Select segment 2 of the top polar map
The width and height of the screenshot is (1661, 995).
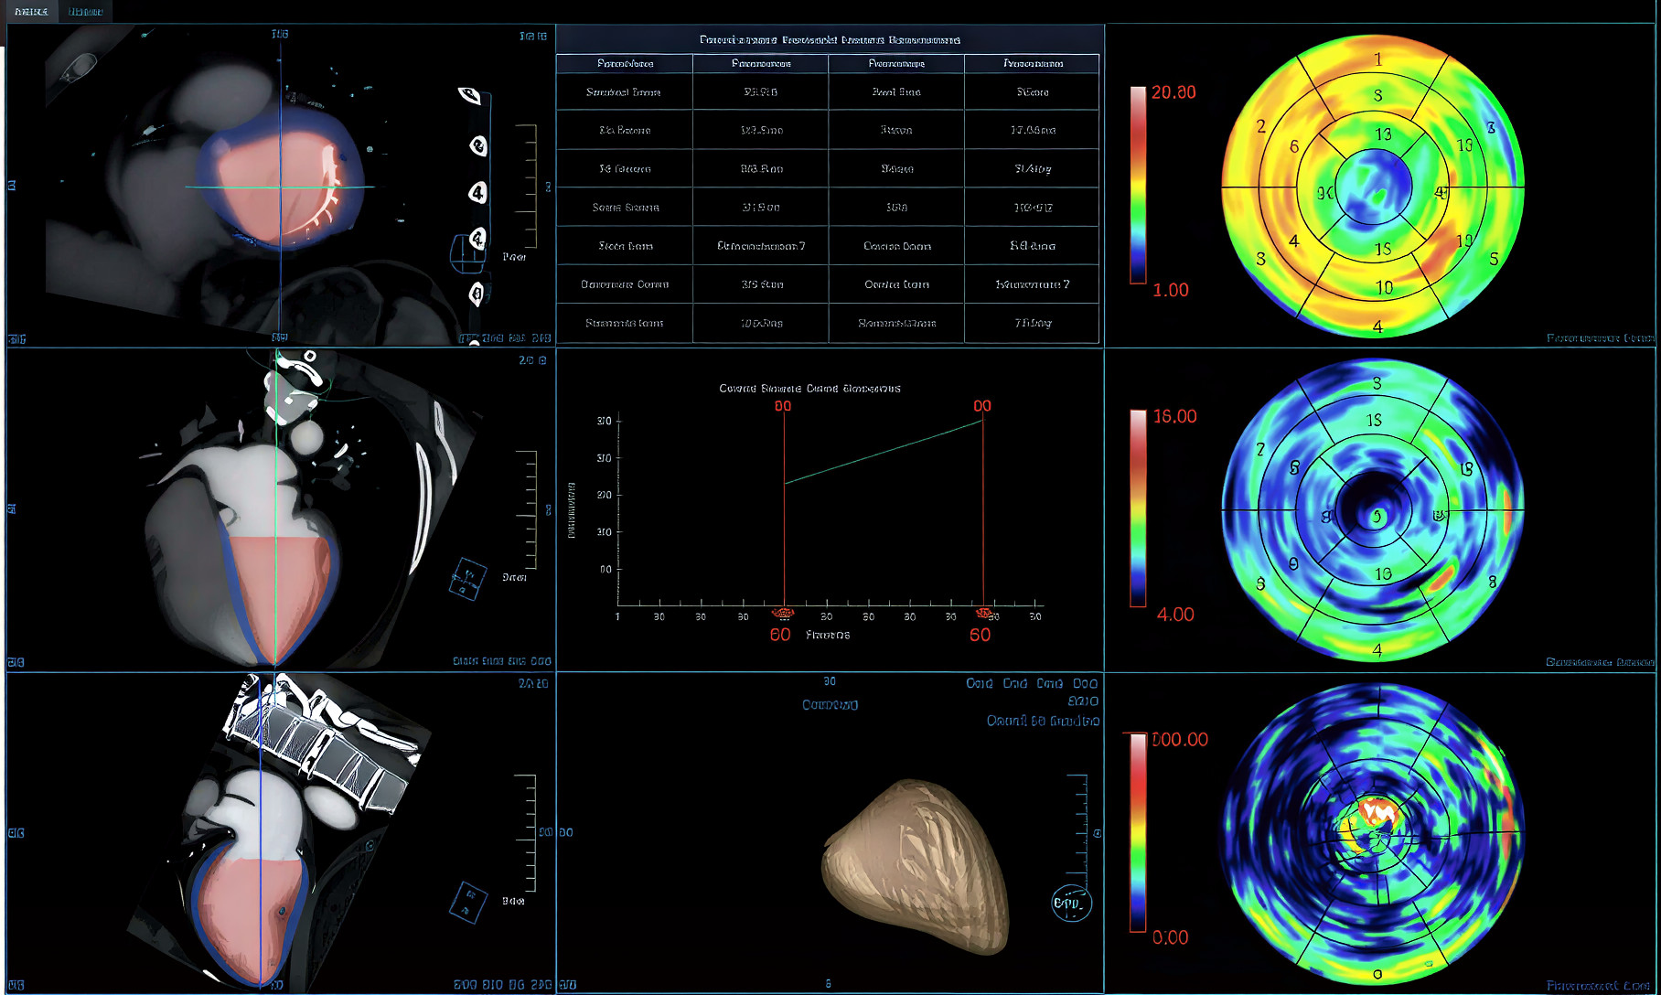pos(1261,126)
